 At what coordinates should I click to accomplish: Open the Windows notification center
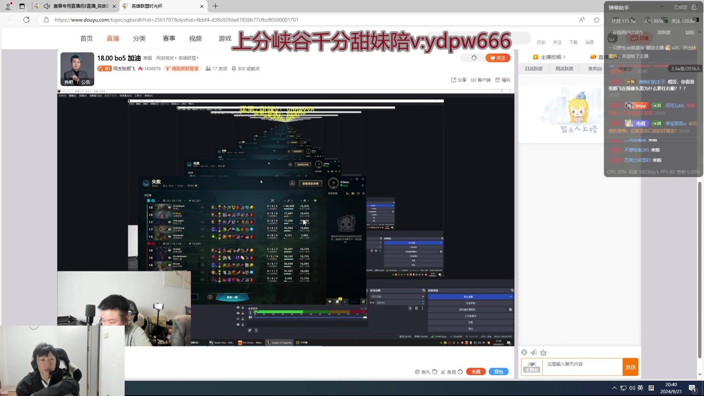coord(692,388)
